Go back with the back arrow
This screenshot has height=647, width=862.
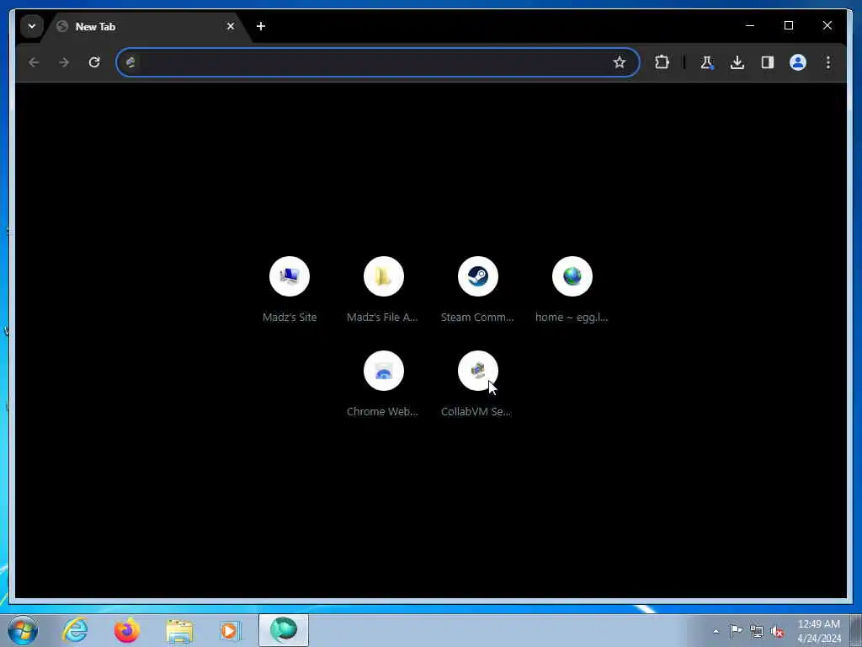[x=34, y=62]
